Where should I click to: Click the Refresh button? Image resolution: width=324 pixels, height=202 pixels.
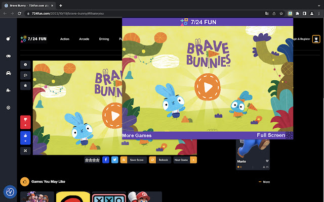163,160
